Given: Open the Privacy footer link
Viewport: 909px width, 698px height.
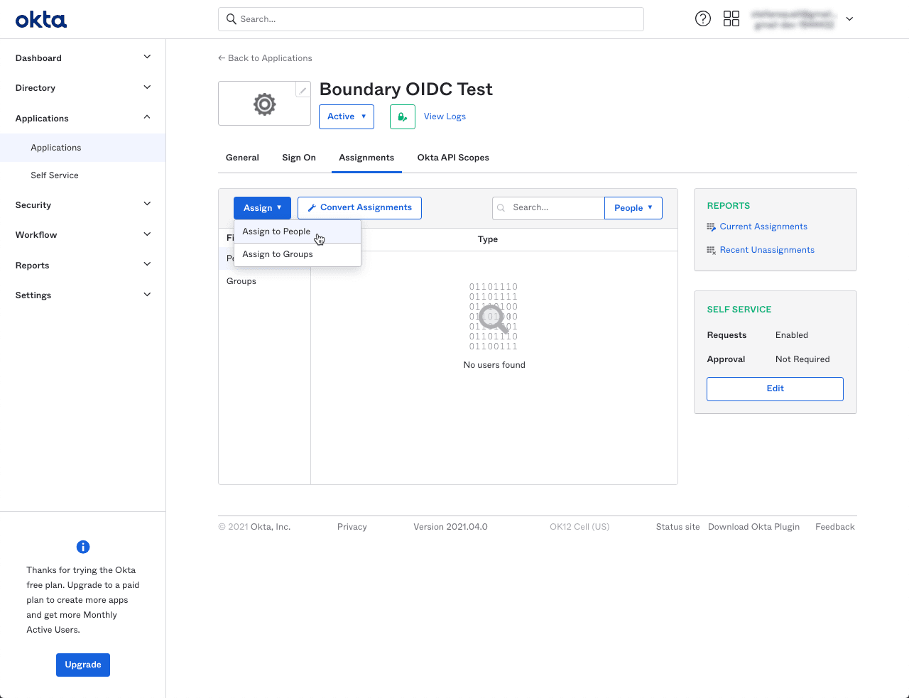Looking at the screenshot, I should (x=352, y=527).
